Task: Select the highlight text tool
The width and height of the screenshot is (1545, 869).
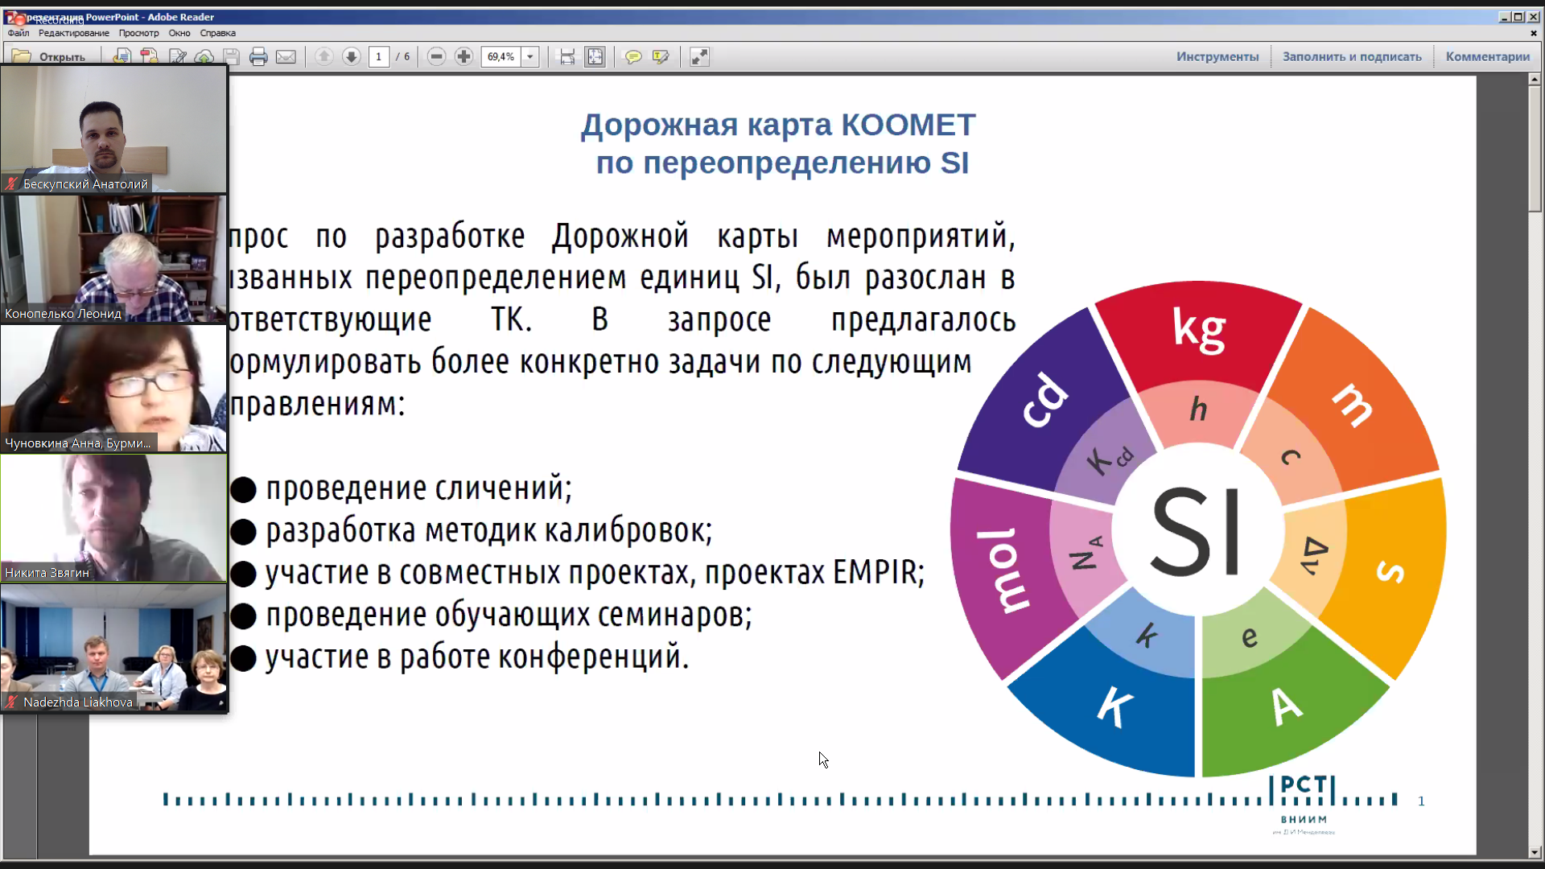Action: 661,56
